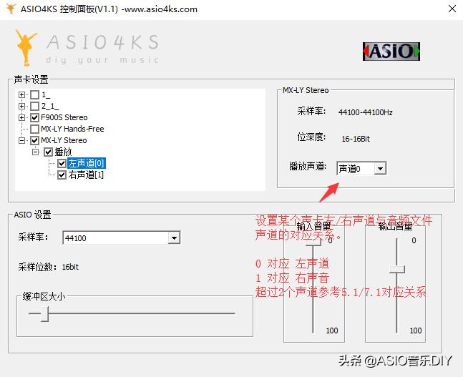The image size is (463, 377).
Task: Uncheck the 右声道[1] checkbox
Action: click(x=62, y=175)
